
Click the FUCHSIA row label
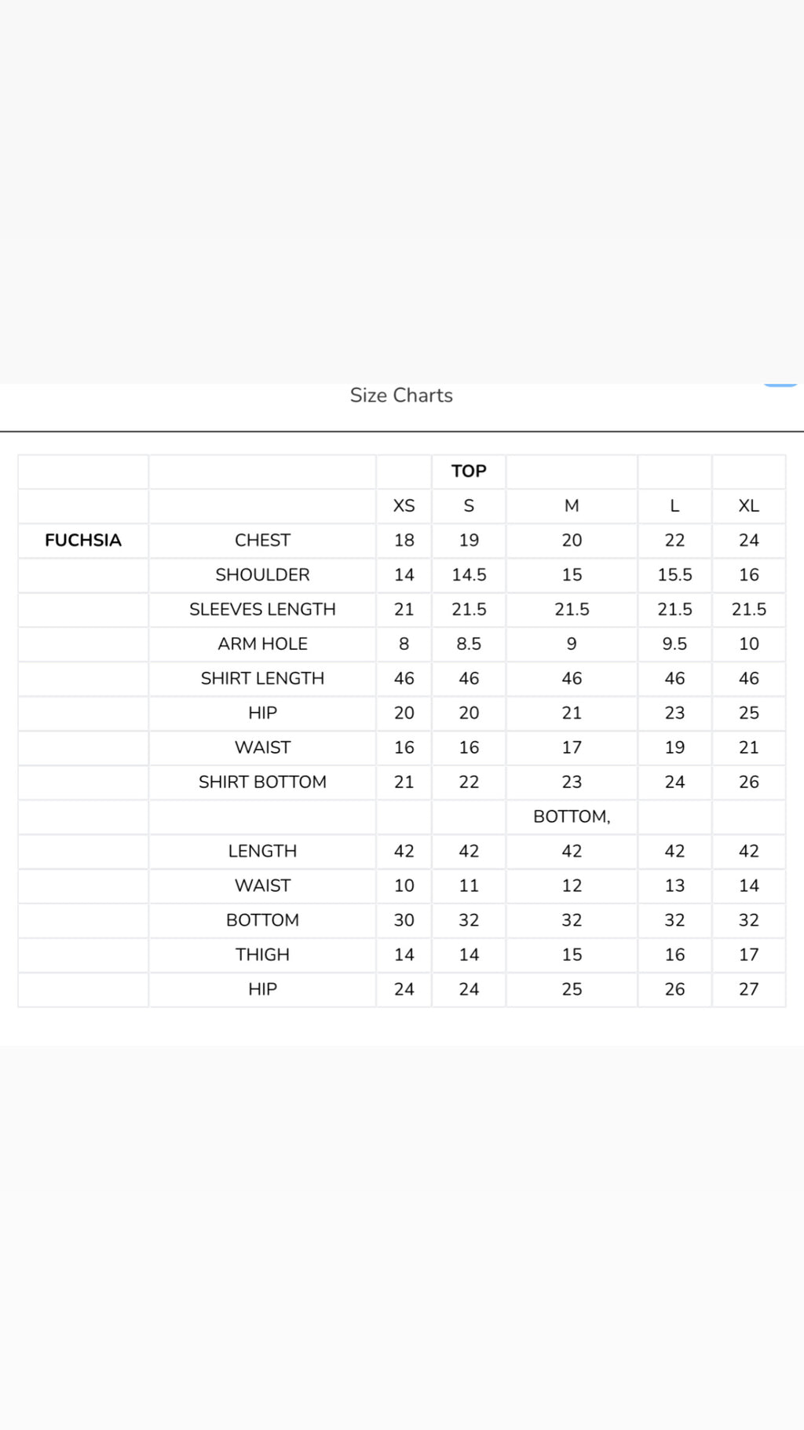(x=83, y=540)
